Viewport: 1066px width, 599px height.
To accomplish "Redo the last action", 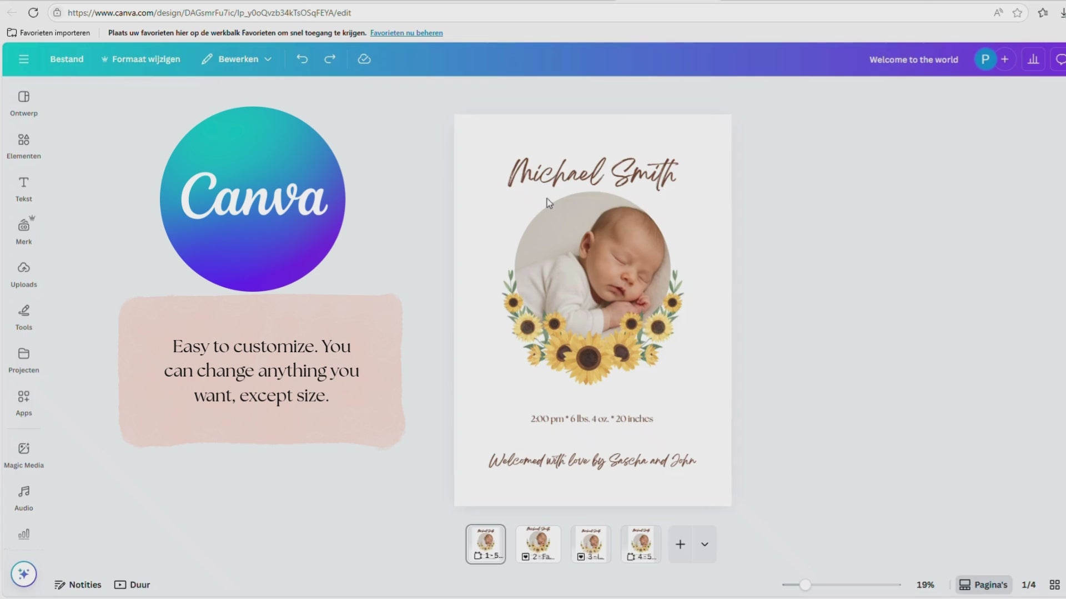I will click(x=330, y=59).
